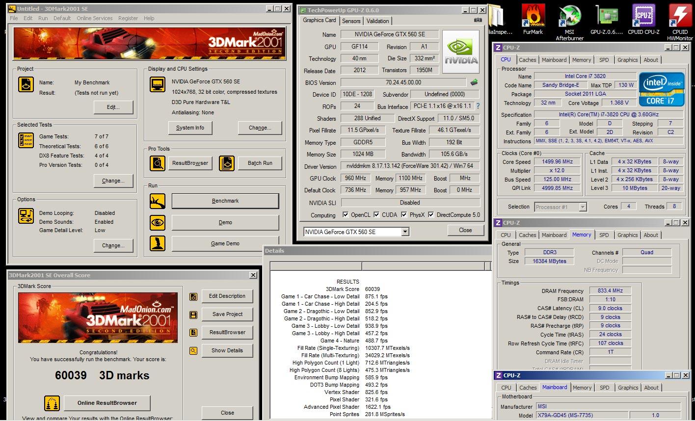Click Change... in Options group
The image size is (695, 421).
click(x=113, y=245)
